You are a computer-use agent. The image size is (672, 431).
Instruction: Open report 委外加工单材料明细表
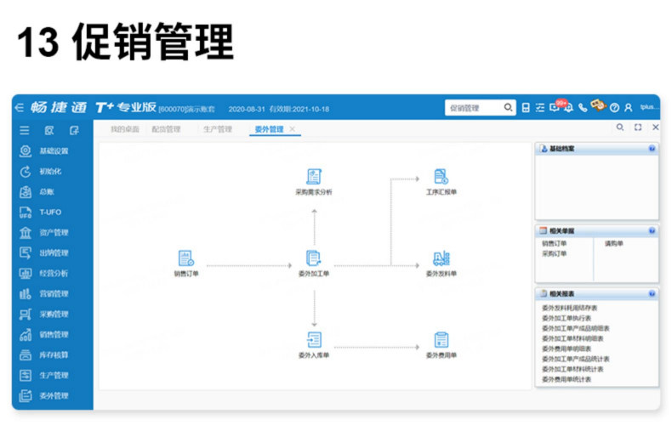point(572,338)
